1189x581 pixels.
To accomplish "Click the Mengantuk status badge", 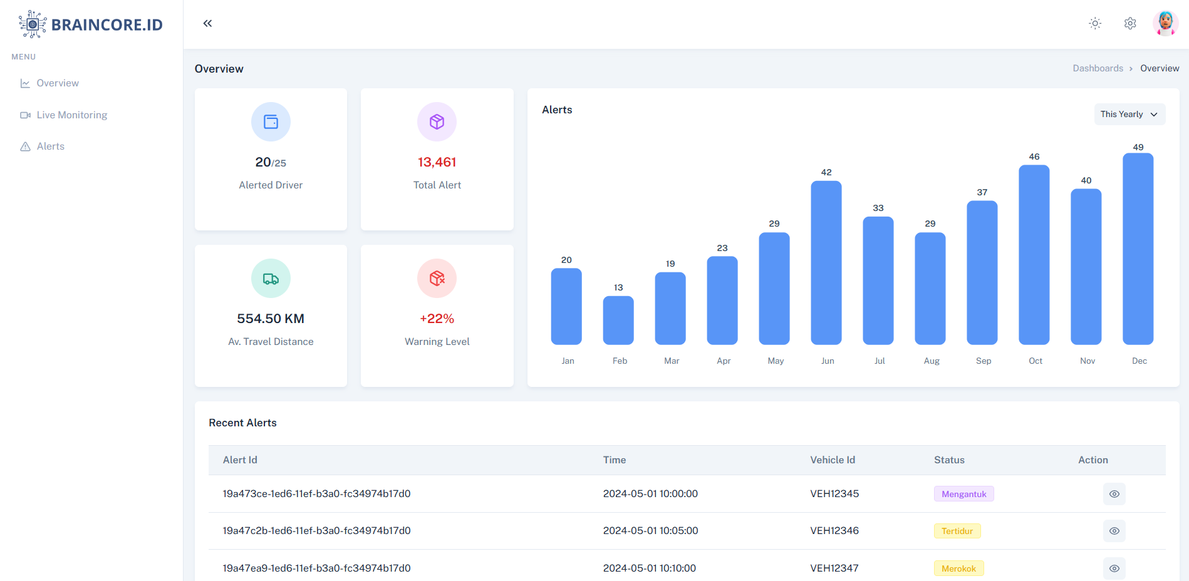I will click(x=963, y=494).
